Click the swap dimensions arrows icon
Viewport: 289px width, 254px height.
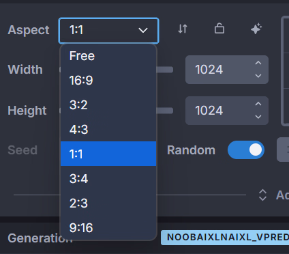pyautogui.click(x=183, y=29)
